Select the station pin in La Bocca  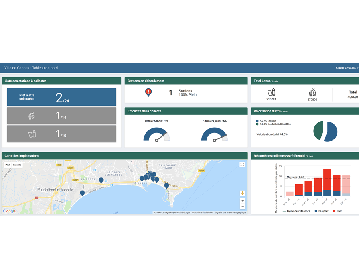(x=101, y=180)
